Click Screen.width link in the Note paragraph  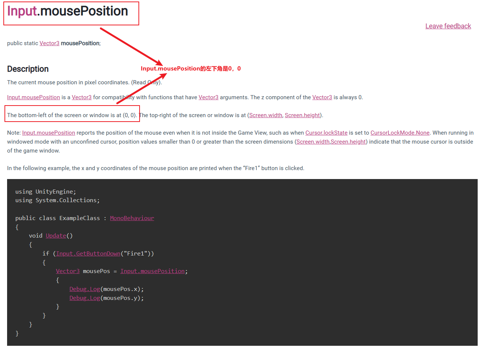click(x=313, y=142)
